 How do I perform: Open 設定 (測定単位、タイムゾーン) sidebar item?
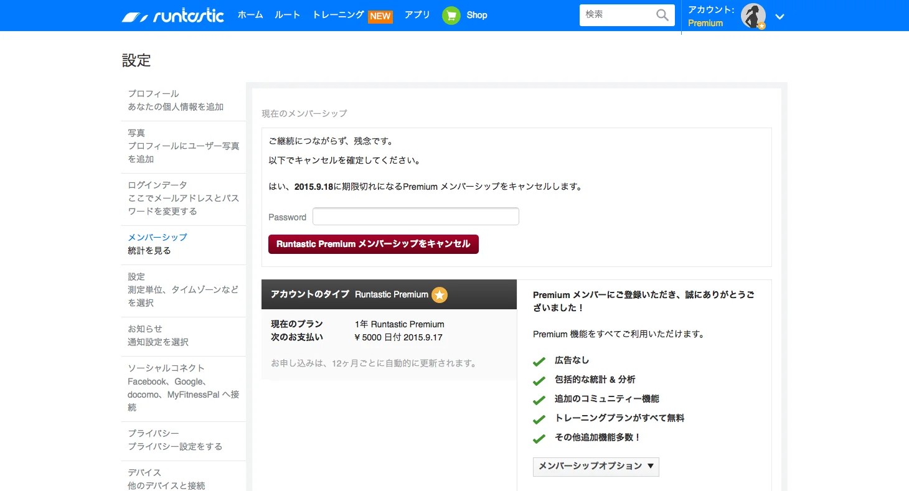click(184, 290)
